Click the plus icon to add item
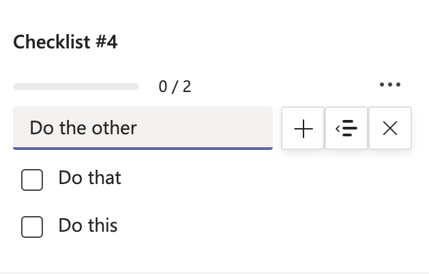The height and width of the screenshot is (274, 429). pos(304,128)
